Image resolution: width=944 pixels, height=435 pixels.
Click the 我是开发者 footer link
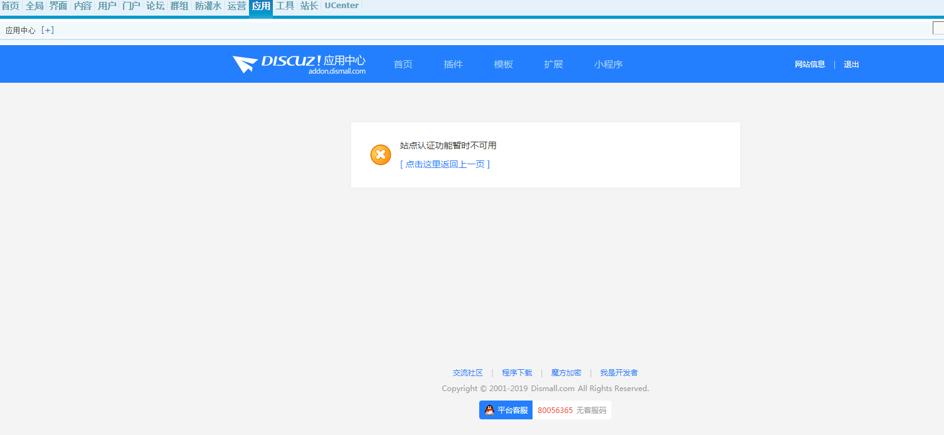pos(618,372)
